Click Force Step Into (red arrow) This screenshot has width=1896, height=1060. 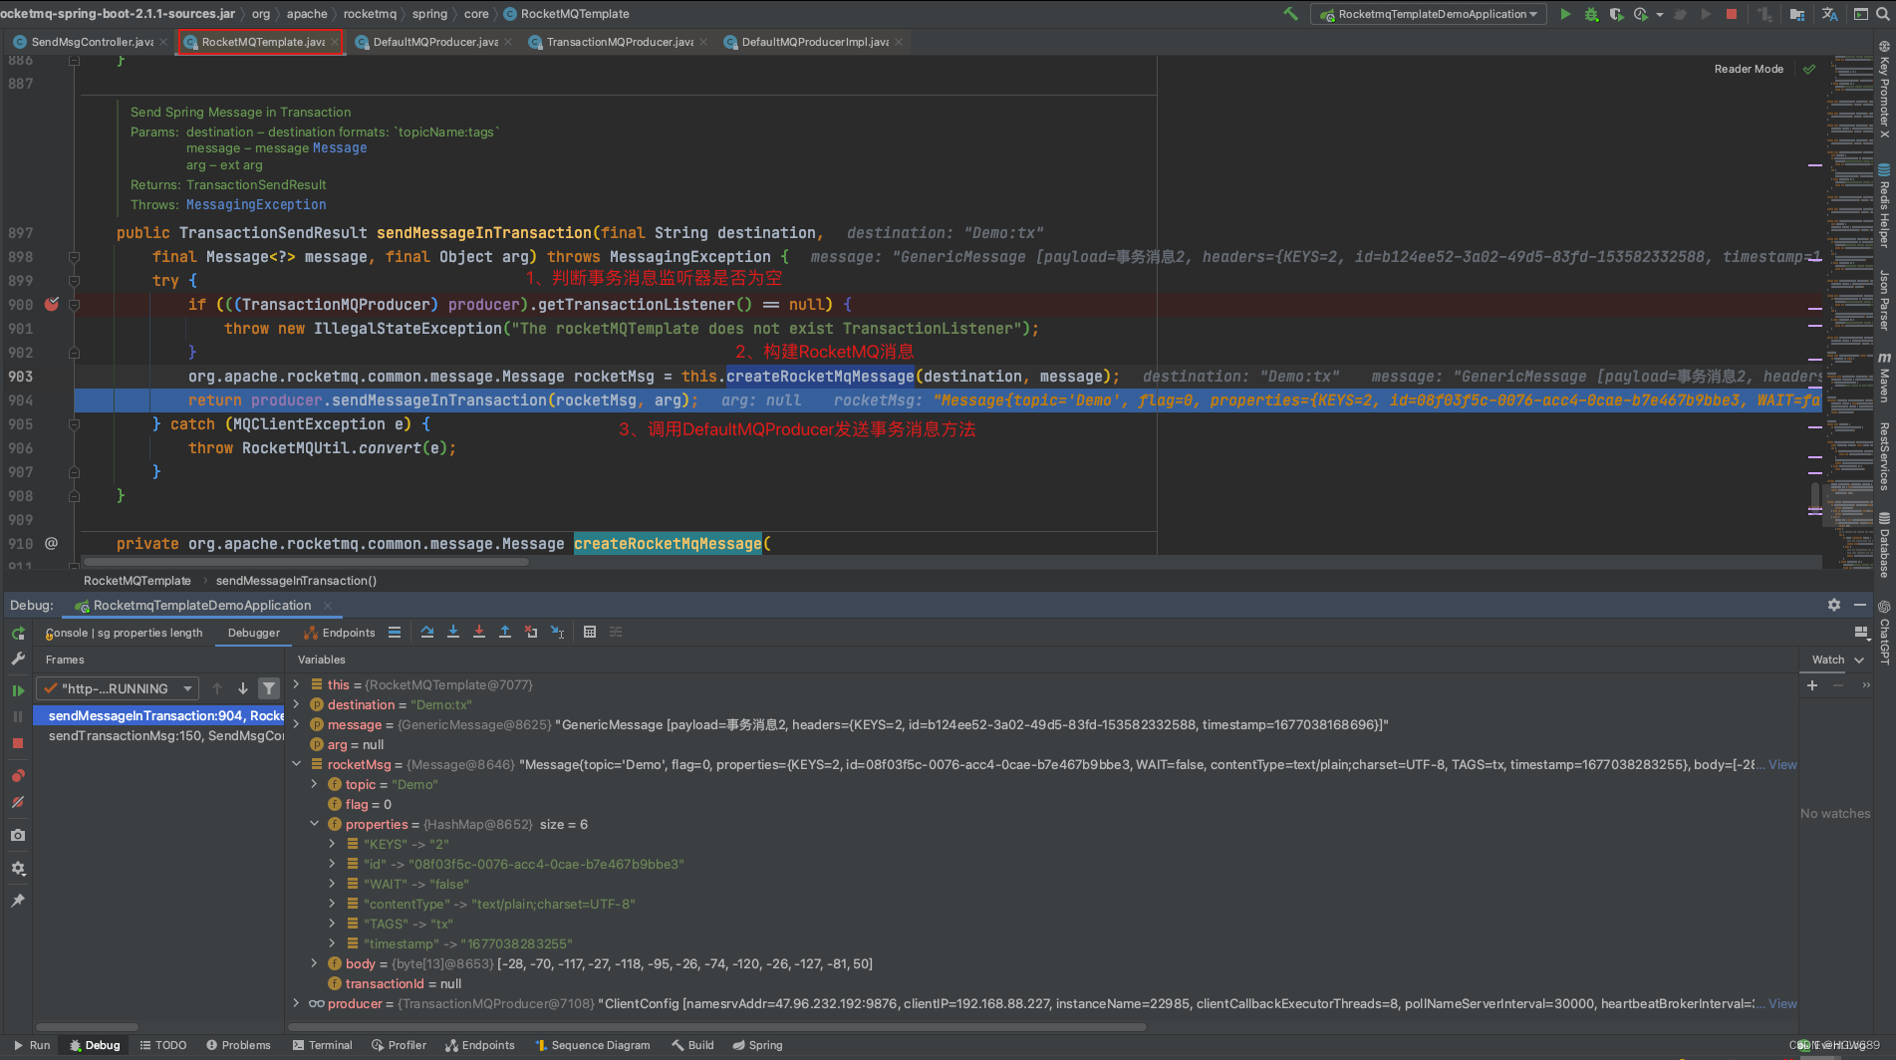(479, 632)
